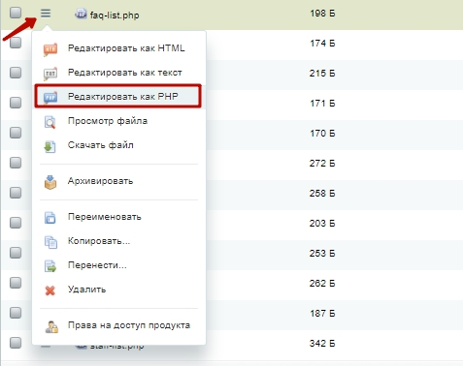The width and height of the screenshot is (463, 366).
Task: Click the 272 Б size value
Action: pos(322,164)
